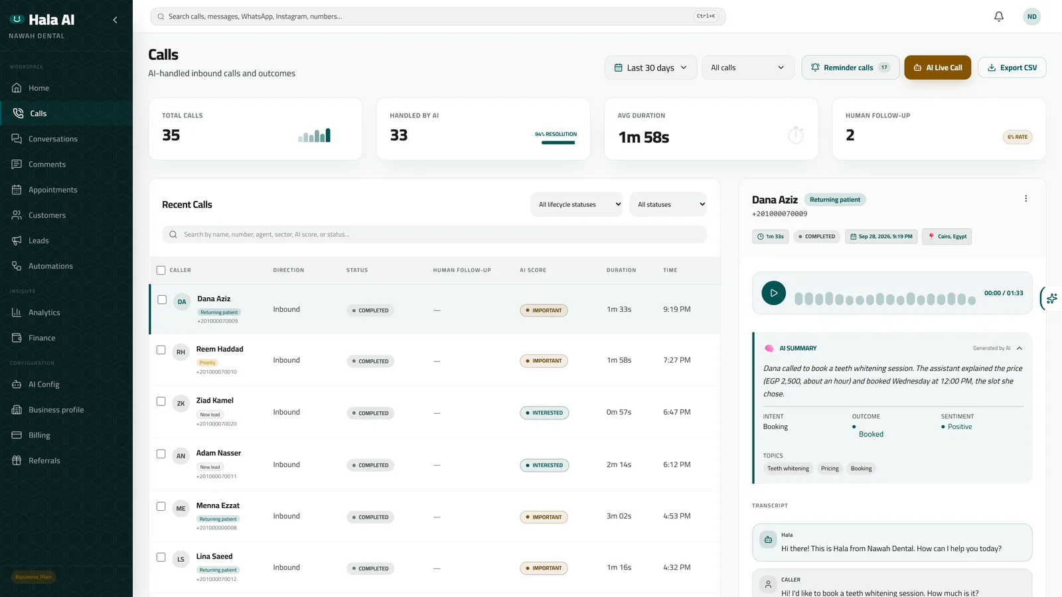The height and width of the screenshot is (597, 1062).
Task: Tick the select-all CALLER header checkbox
Action: [x=161, y=270]
